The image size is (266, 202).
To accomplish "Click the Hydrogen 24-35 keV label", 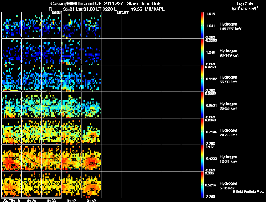I will click(x=228, y=132).
